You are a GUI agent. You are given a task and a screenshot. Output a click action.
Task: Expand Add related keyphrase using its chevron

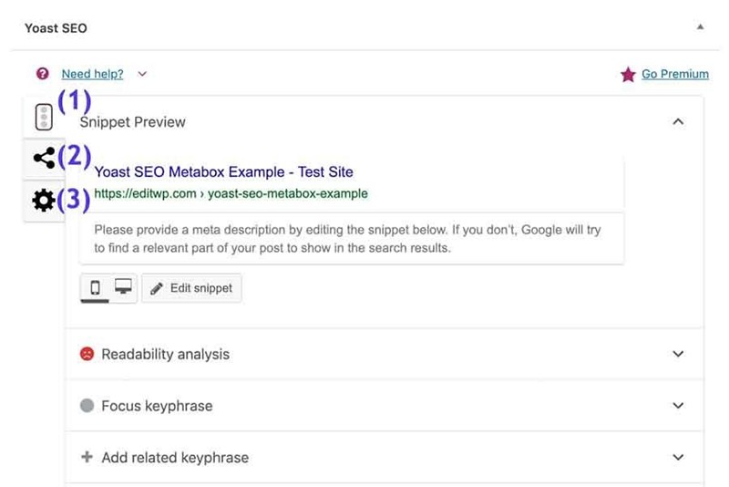click(x=677, y=457)
